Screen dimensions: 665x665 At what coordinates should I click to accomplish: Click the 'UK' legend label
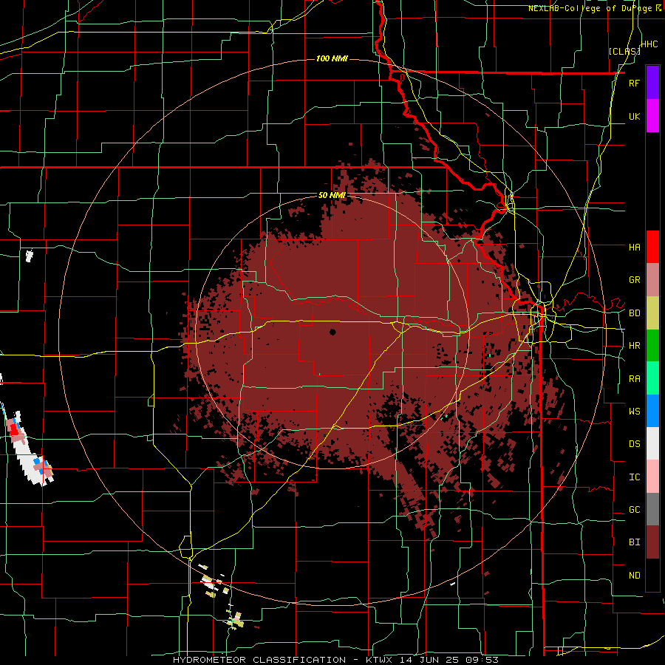click(634, 116)
